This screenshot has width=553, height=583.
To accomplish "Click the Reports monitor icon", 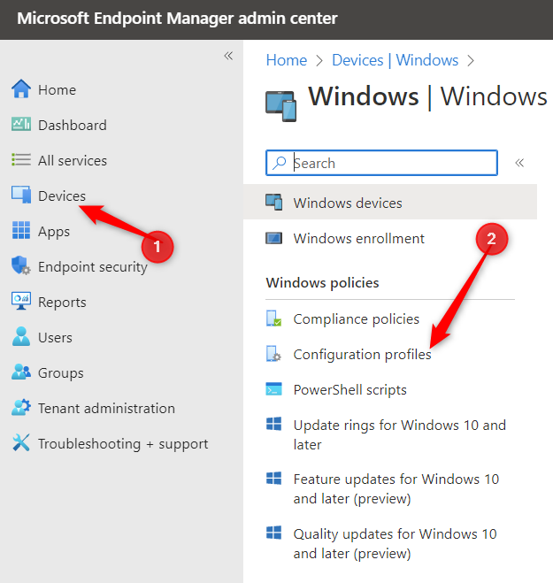I will click(21, 302).
